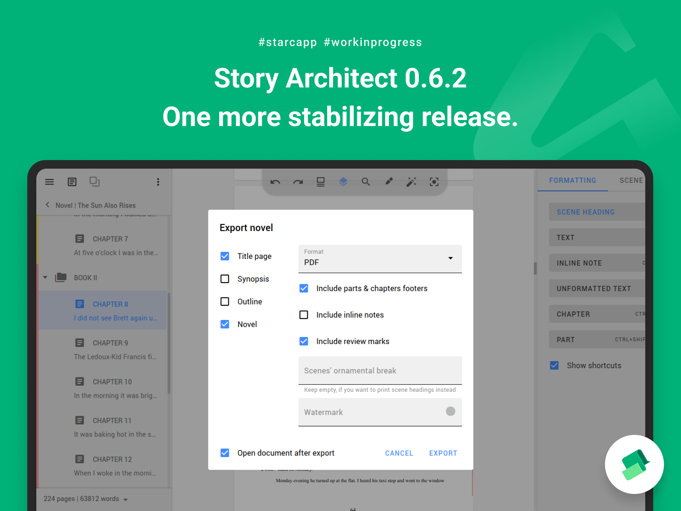This screenshot has width=681, height=511.
Task: Click 'It was baking hot in the s…' preview
Action: click(x=115, y=434)
